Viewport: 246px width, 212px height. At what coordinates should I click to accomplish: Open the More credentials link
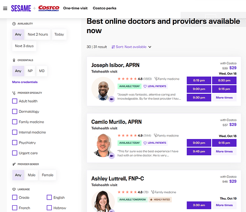[x=25, y=82]
